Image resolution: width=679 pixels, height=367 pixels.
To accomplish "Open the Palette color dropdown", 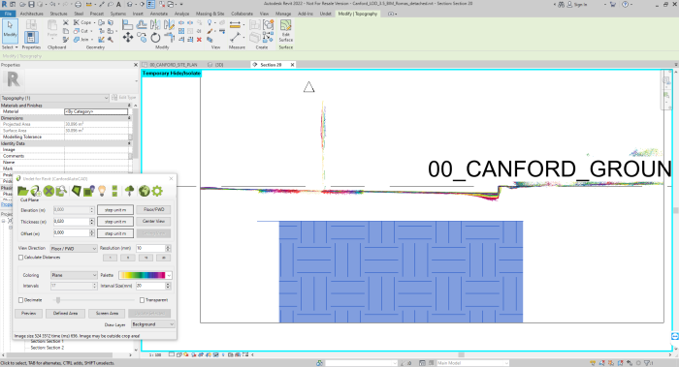I will [169, 275].
